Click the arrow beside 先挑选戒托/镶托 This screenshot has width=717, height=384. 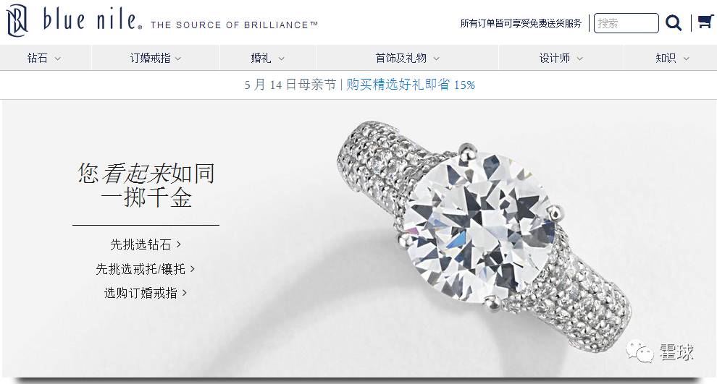193,268
